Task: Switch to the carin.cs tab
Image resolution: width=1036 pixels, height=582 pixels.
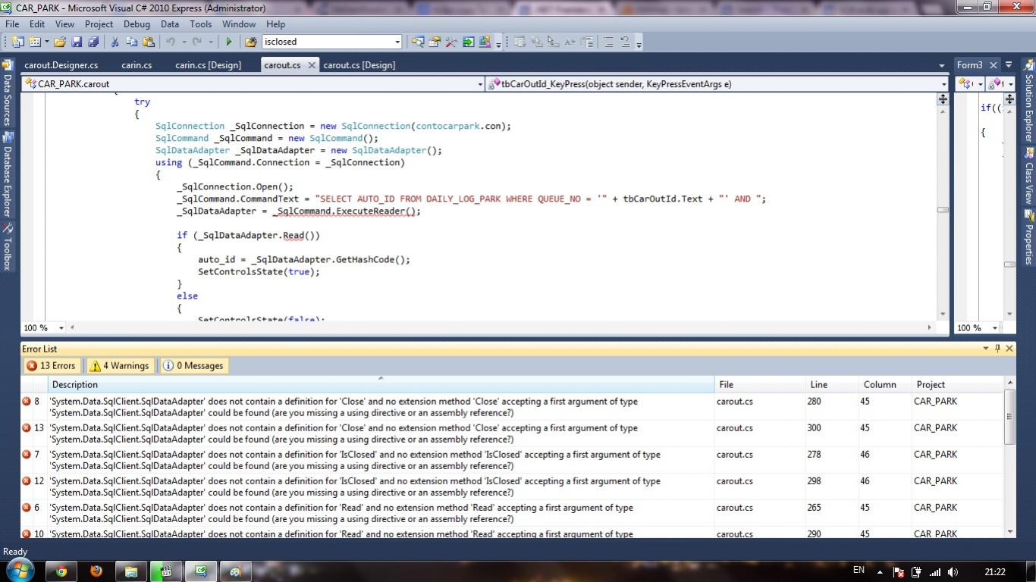Action: (137, 65)
